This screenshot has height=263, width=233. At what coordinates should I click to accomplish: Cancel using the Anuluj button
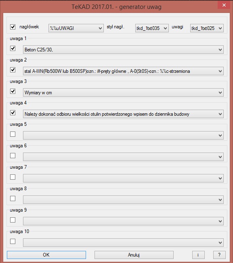tap(134, 255)
